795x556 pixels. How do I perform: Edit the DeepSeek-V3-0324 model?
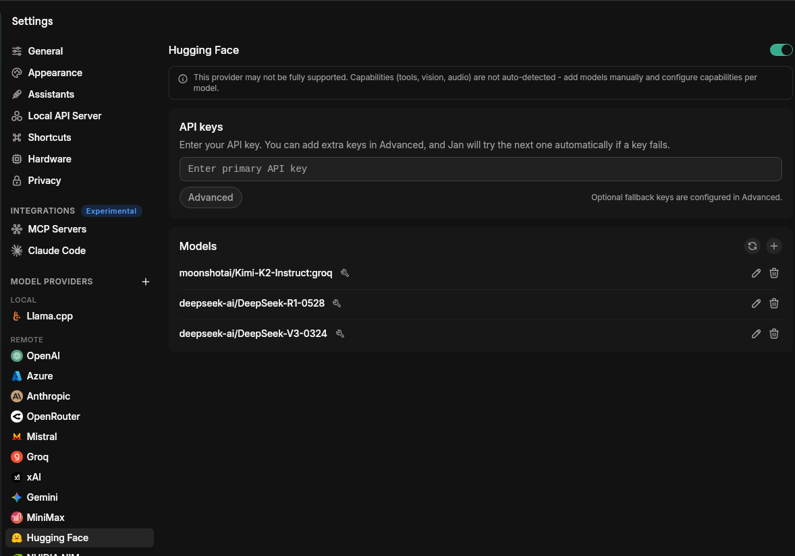click(756, 334)
